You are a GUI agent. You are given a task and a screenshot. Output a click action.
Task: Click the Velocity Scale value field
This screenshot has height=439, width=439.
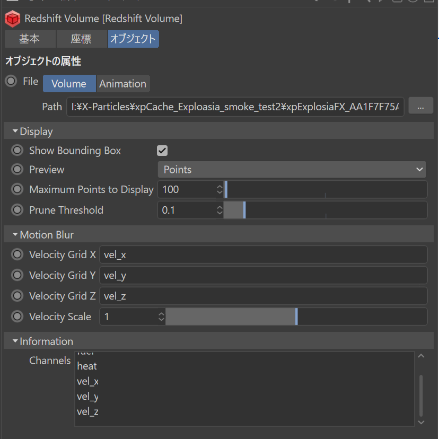point(129,317)
